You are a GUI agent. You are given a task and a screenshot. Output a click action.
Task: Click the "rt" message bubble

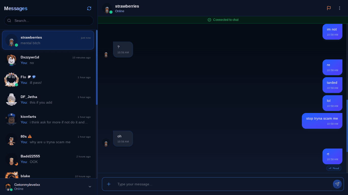332,156
